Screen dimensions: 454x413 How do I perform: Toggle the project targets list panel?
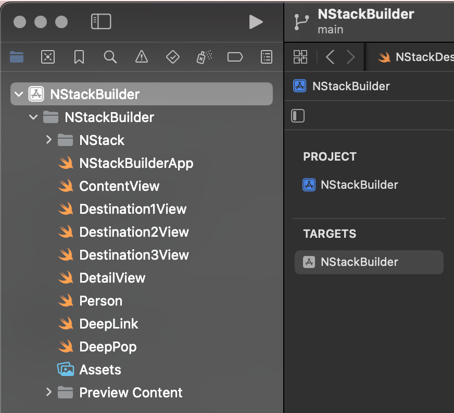click(x=298, y=116)
